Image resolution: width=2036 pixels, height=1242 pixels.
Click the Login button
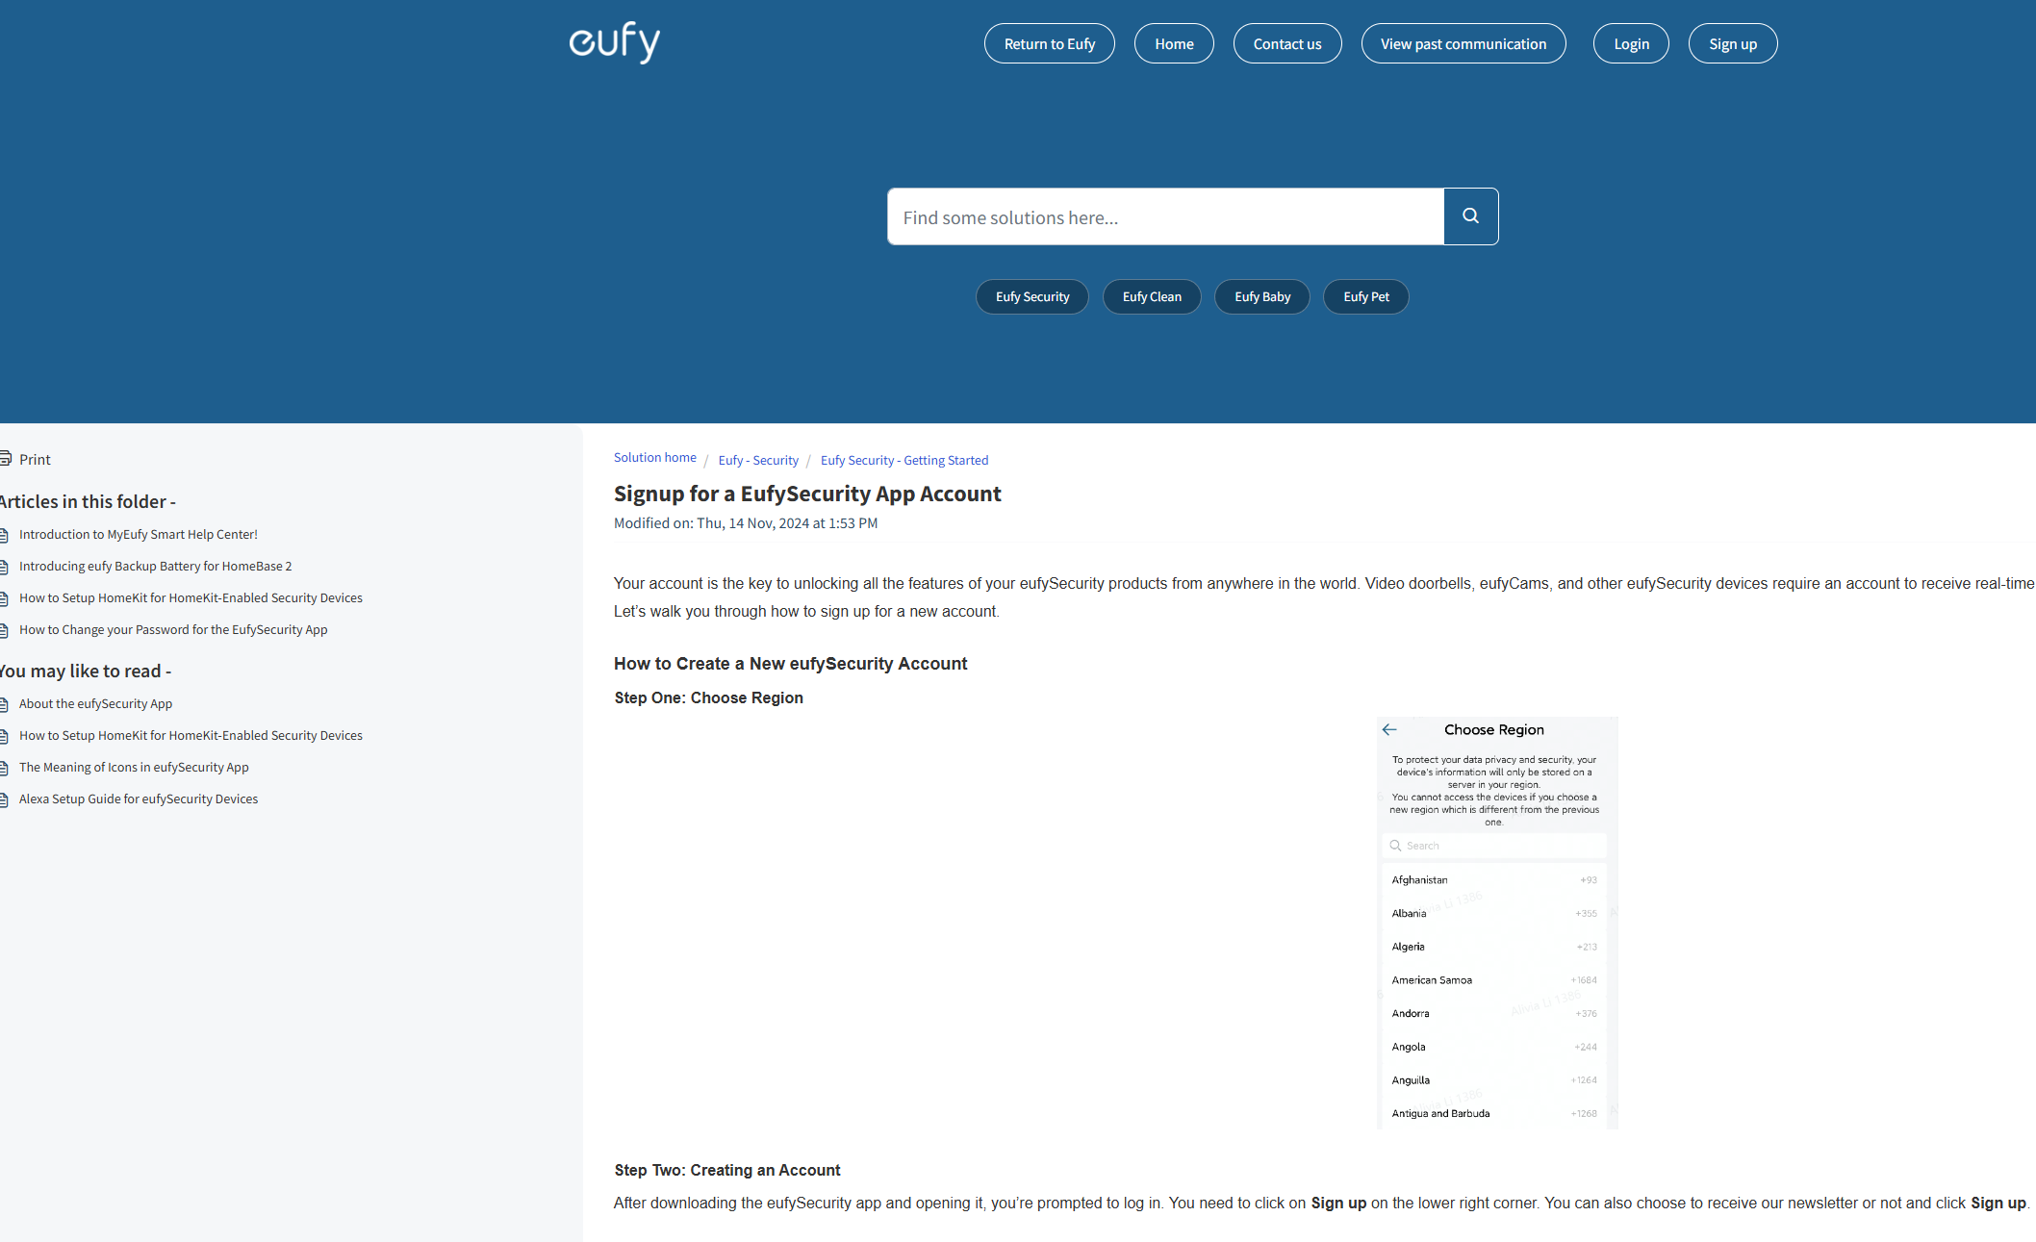[x=1631, y=44]
